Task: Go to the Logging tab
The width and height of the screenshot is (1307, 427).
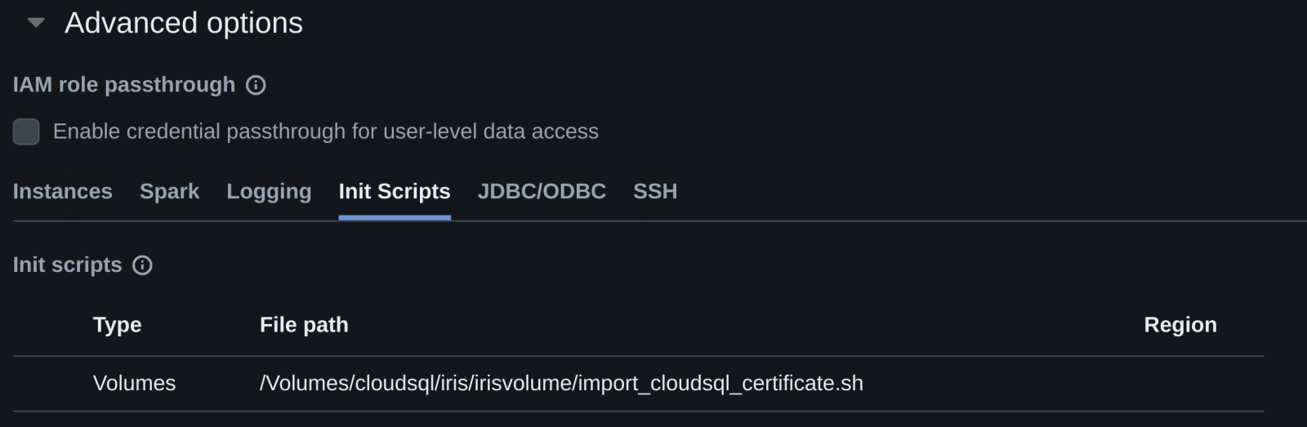Action: tap(269, 191)
